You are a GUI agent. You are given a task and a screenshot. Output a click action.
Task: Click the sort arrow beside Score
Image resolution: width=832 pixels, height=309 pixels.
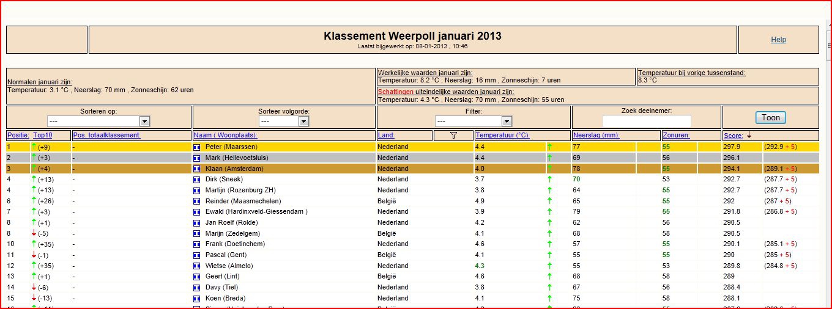[749, 135]
